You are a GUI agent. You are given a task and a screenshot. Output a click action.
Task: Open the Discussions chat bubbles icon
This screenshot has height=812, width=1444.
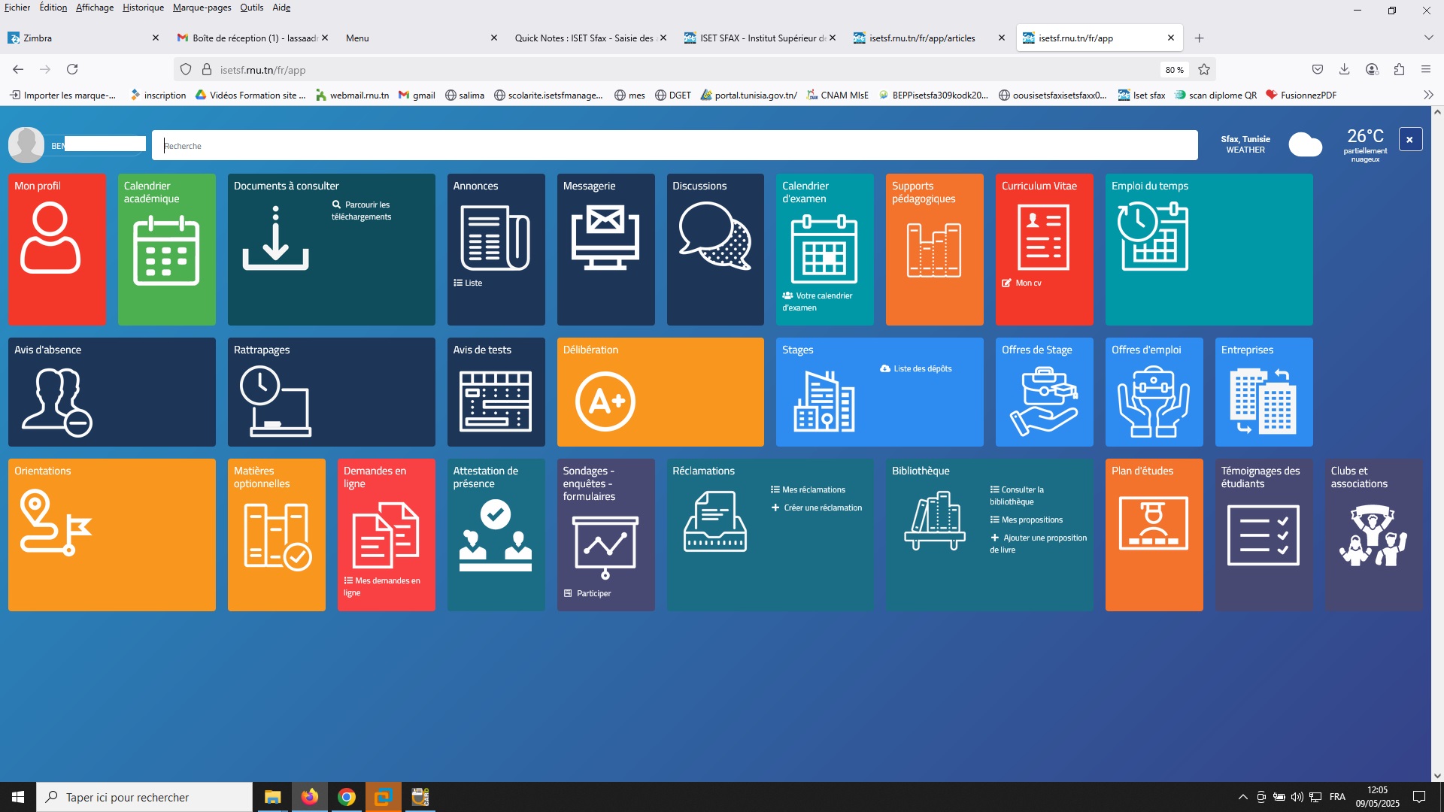pyautogui.click(x=714, y=237)
